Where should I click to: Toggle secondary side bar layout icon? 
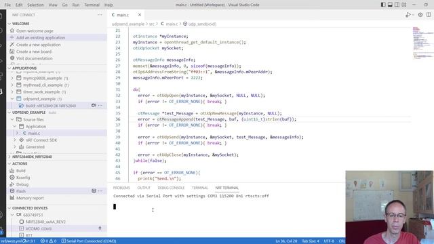coord(397,5)
